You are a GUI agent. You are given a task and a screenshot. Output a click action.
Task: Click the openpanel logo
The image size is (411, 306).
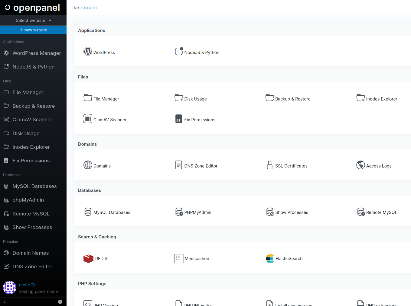[32, 8]
